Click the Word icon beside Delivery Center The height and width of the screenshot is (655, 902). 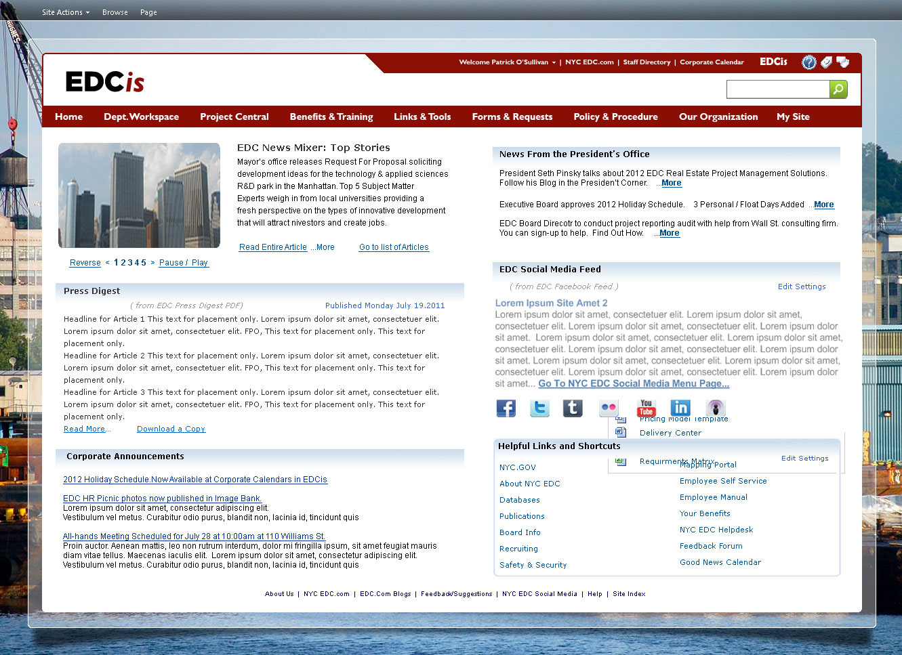[620, 432]
